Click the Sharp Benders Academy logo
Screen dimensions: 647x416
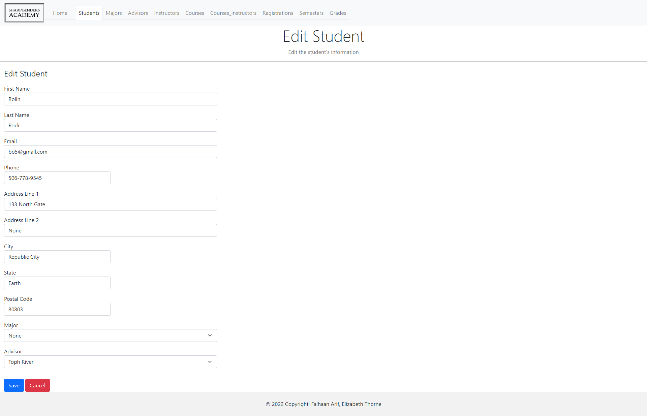(24, 13)
